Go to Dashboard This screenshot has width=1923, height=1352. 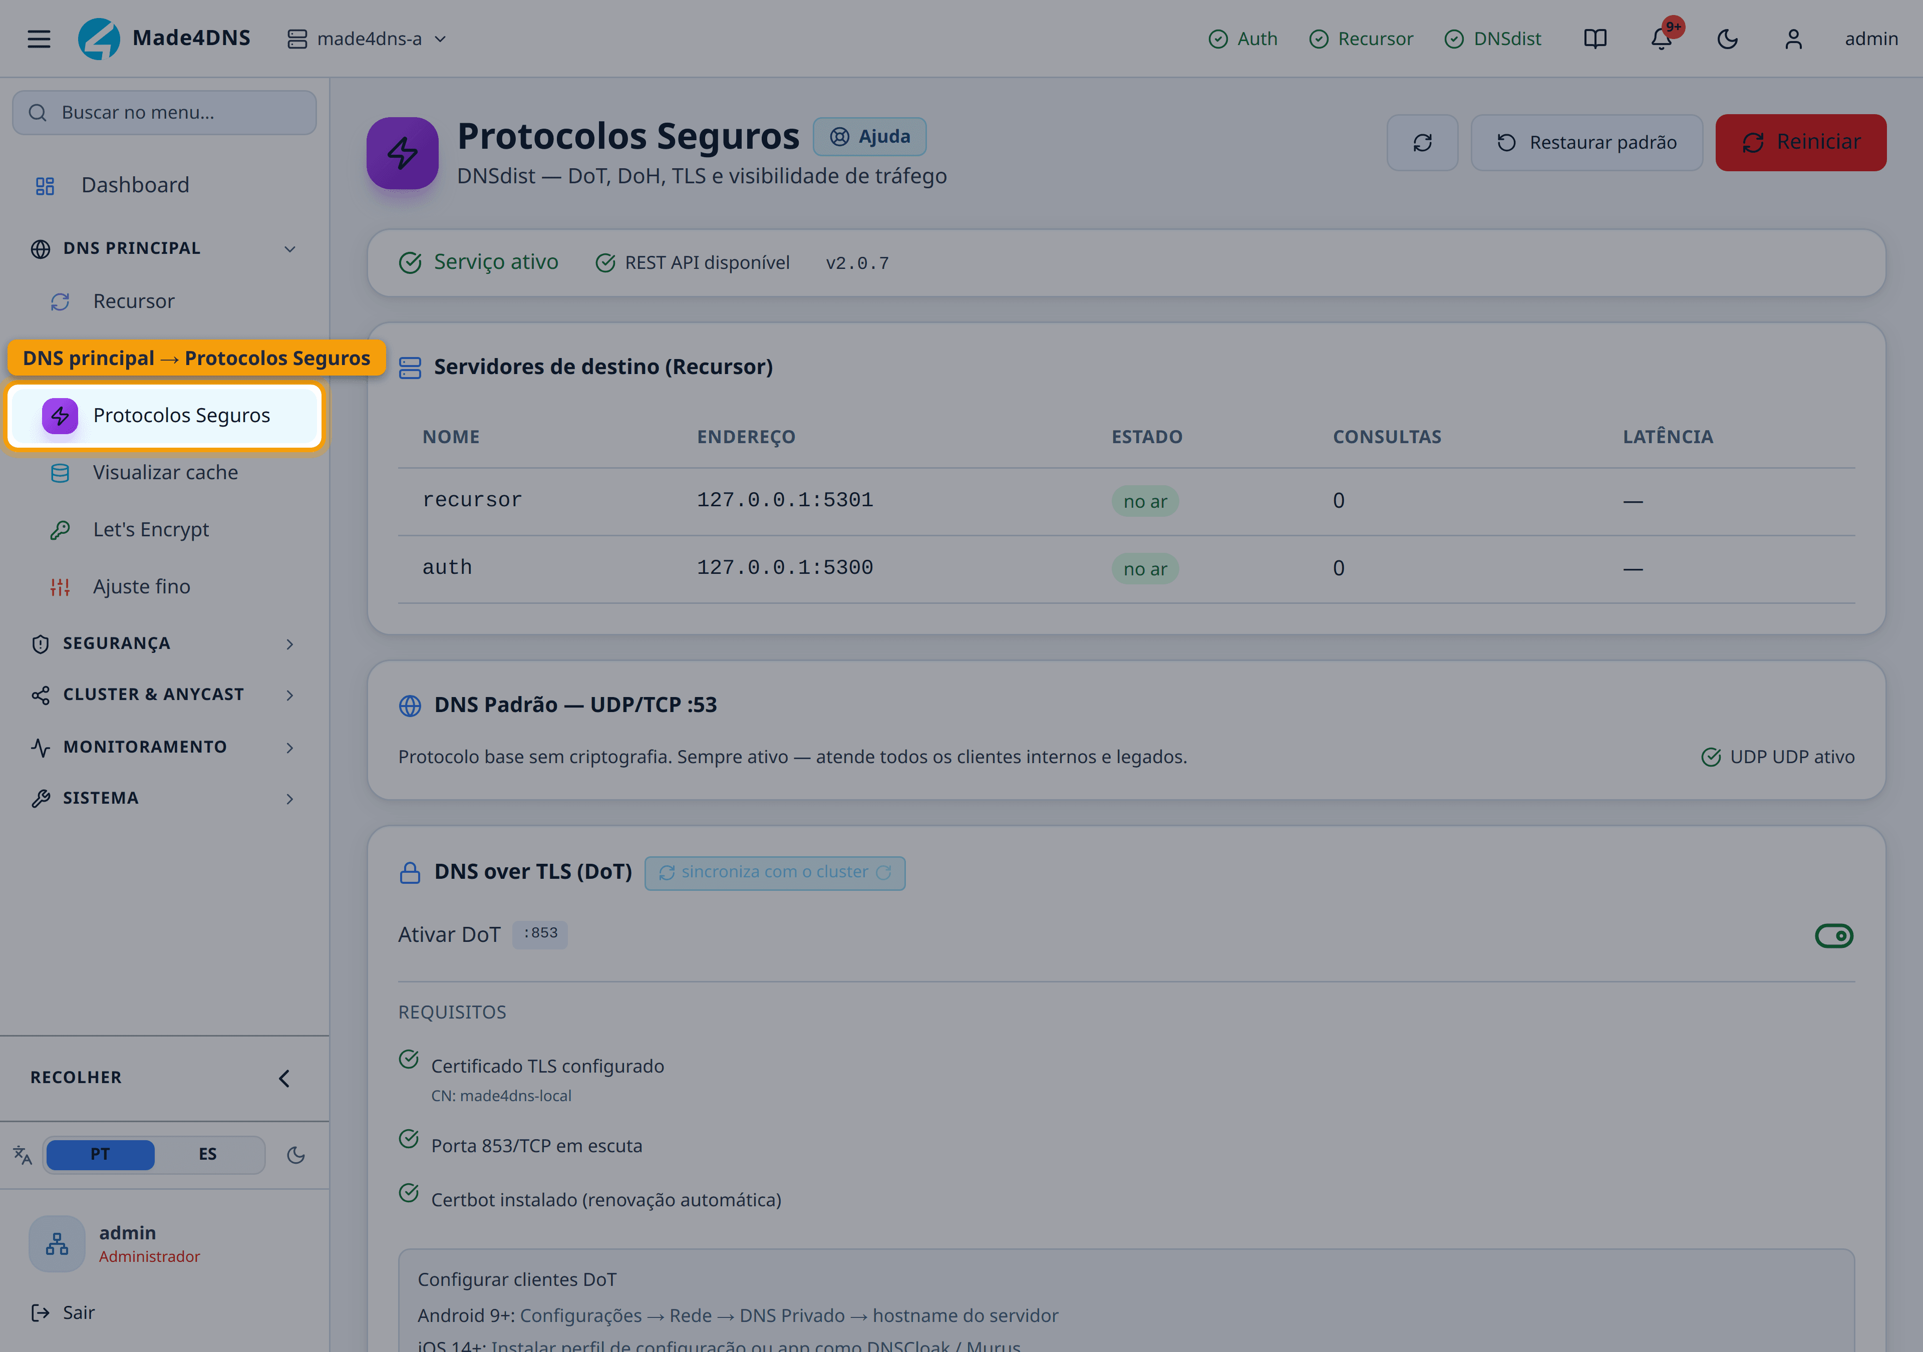164,185
